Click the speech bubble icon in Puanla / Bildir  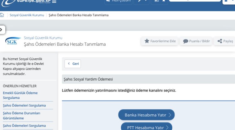tap(185, 41)
